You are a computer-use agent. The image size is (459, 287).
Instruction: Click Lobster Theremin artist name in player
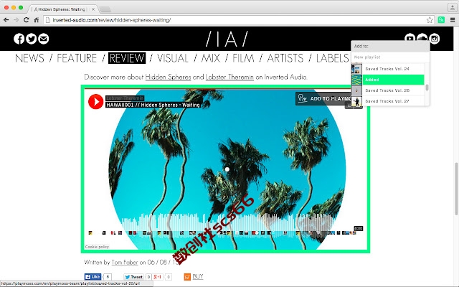125,98
